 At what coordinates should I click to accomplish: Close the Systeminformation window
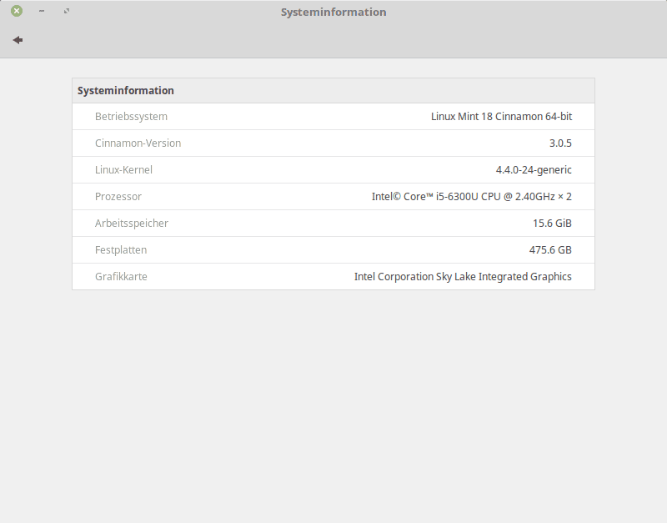tap(17, 11)
